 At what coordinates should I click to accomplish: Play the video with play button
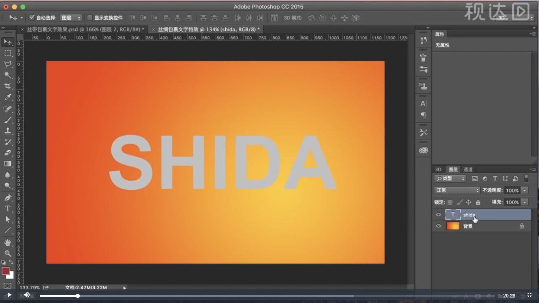pos(9,295)
